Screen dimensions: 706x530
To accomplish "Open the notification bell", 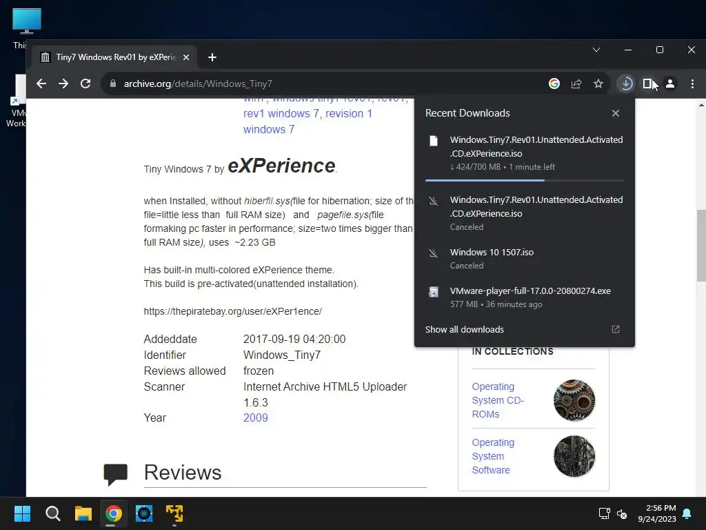I will (x=687, y=513).
